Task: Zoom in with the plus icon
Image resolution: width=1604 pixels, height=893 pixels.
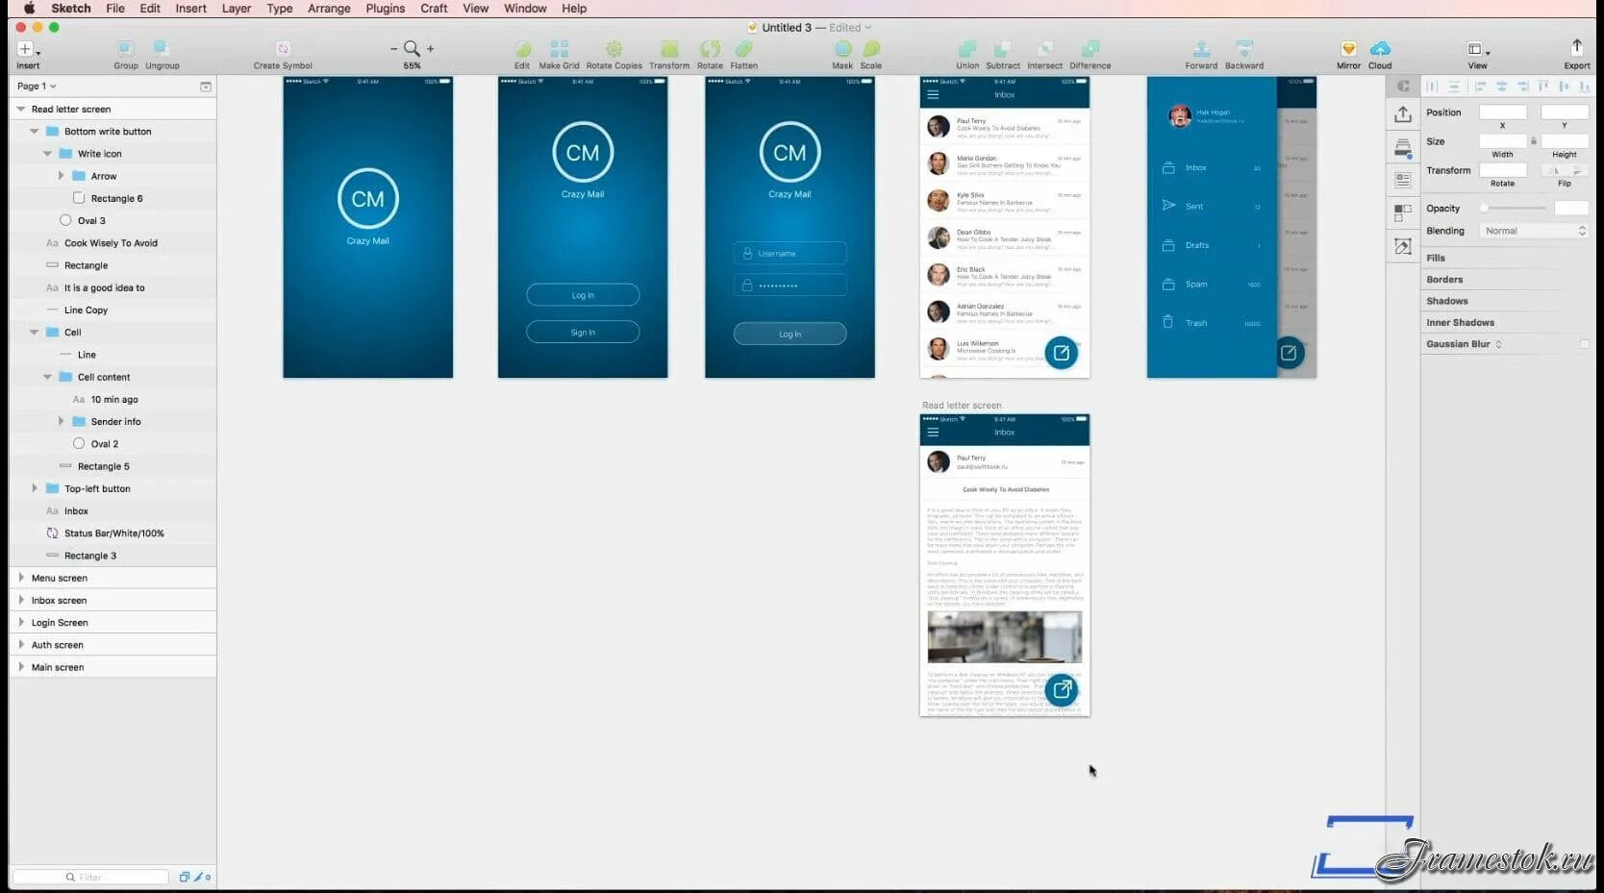Action: coord(430,48)
